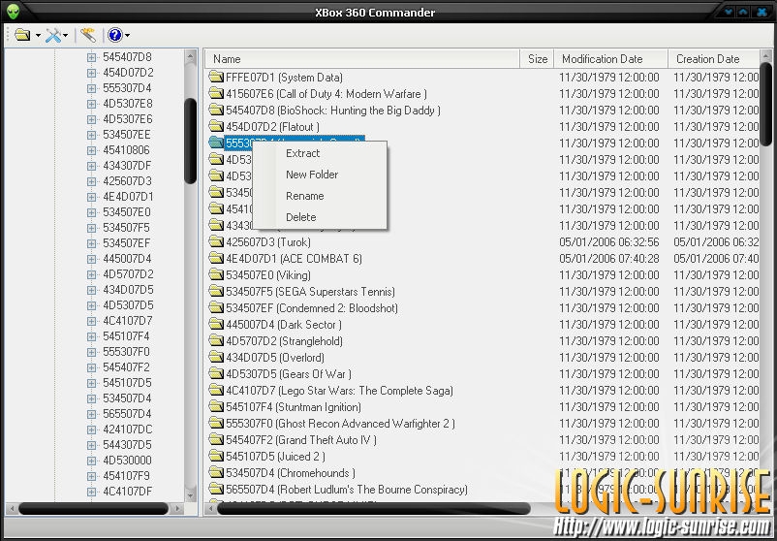Expand the 555307D4 tree node
This screenshot has width=777, height=541.
(x=91, y=88)
